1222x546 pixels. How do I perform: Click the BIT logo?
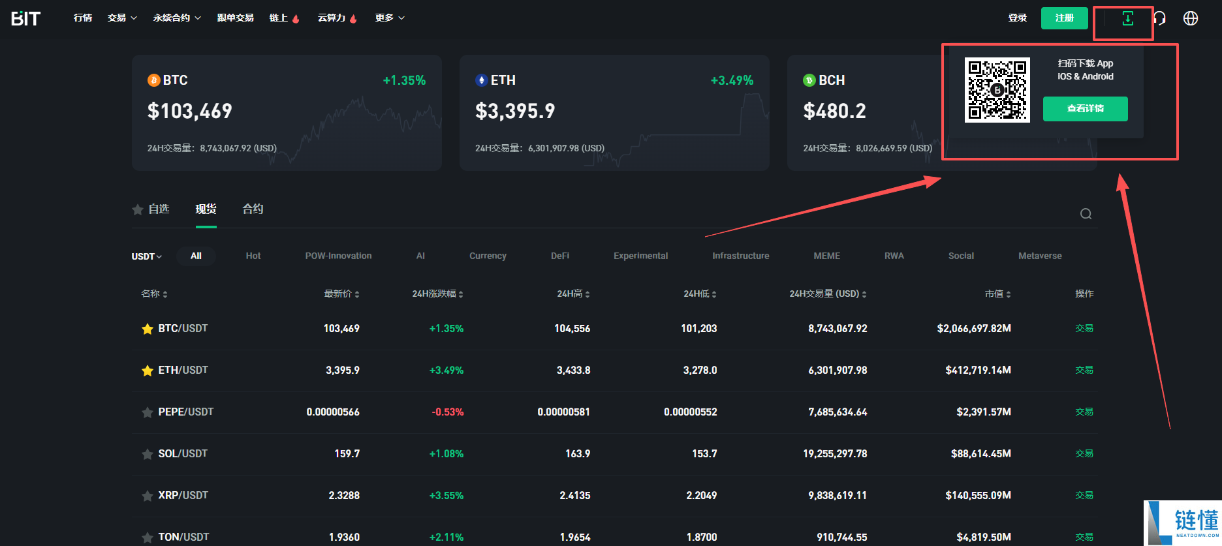(26, 18)
